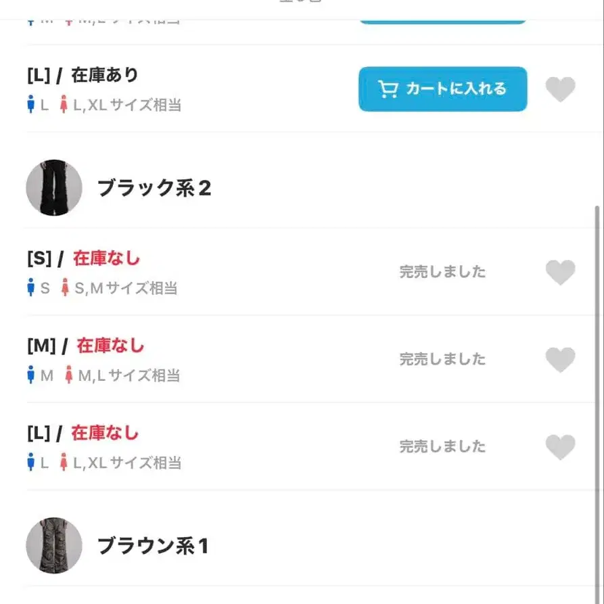Click the blue male icon in the 在庫あり L row
The image size is (604, 604).
(30, 105)
